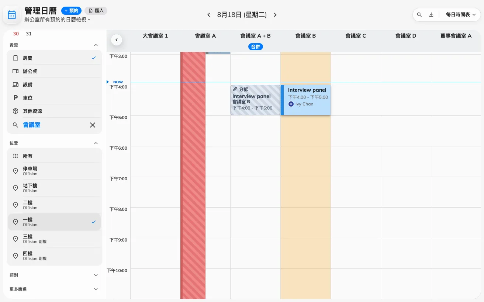Click the pin icon beside 地下樓
Image resolution: width=484 pixels, height=302 pixels.
point(15,188)
